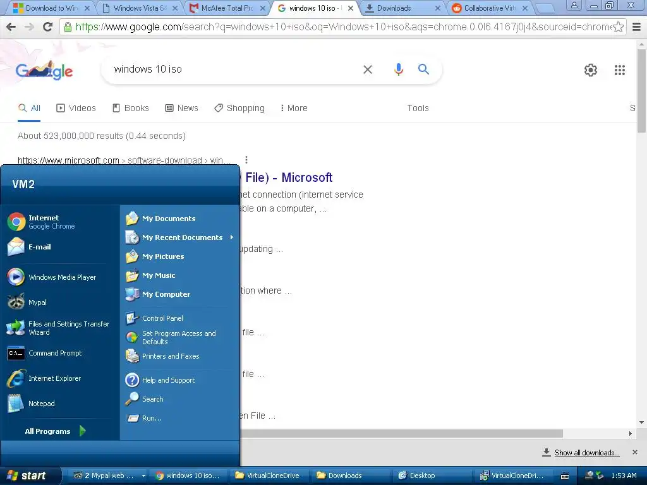
Task: Clear the Google search box text
Action: click(367, 69)
